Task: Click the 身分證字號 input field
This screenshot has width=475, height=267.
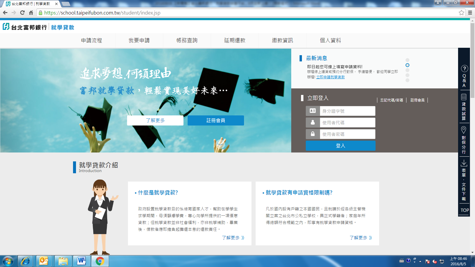Action: pos(347,111)
